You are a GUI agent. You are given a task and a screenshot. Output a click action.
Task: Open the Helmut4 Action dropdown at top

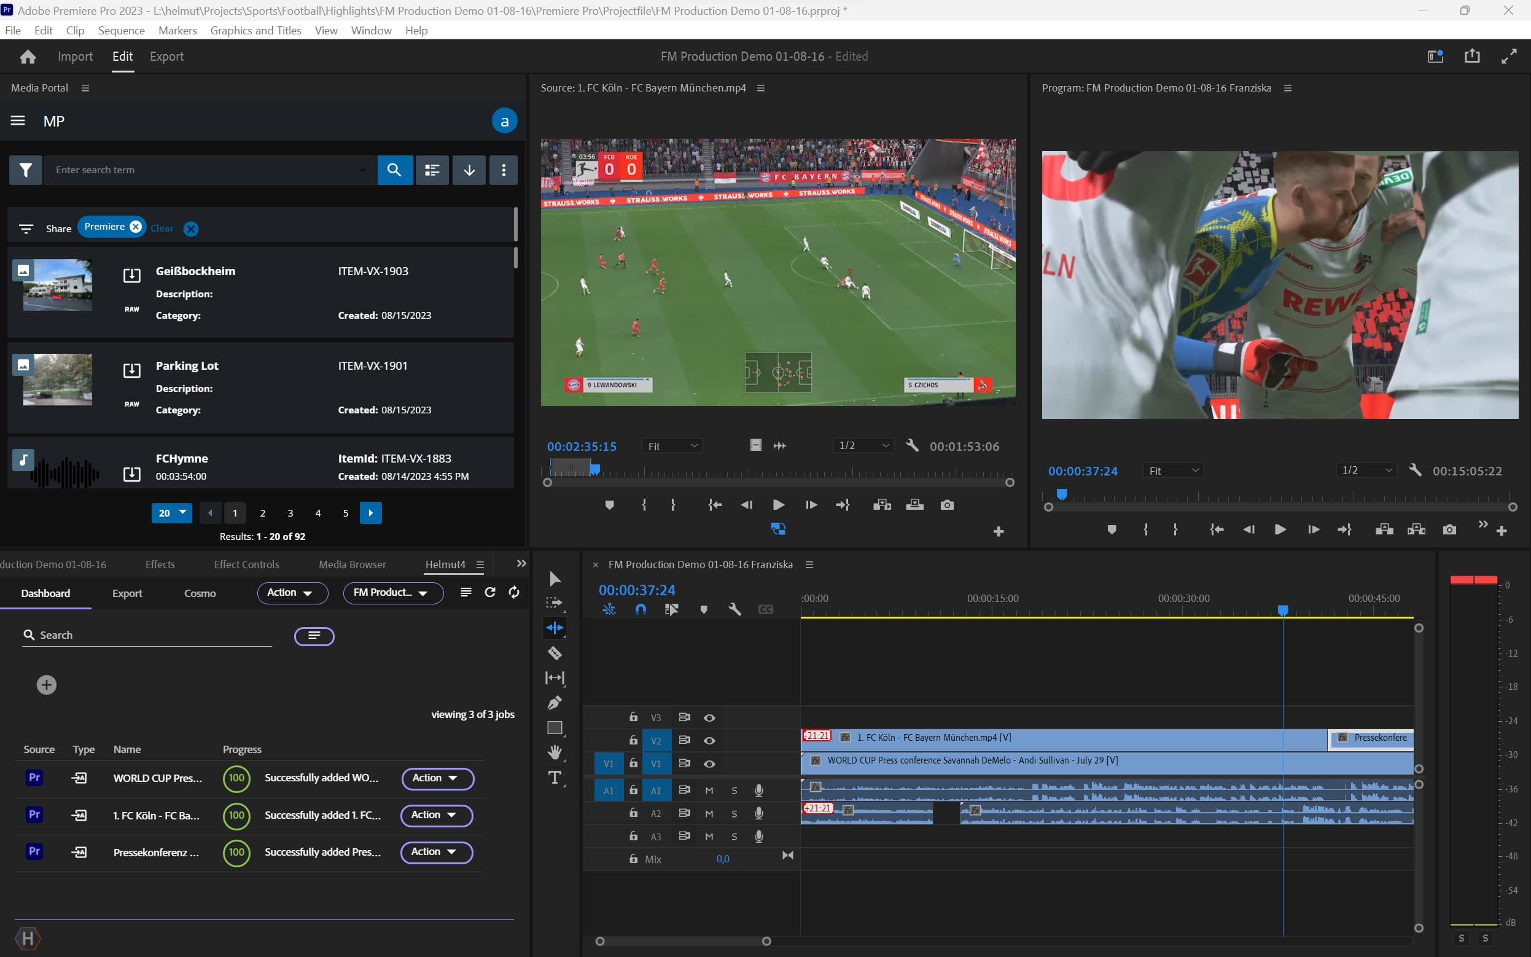(x=292, y=592)
